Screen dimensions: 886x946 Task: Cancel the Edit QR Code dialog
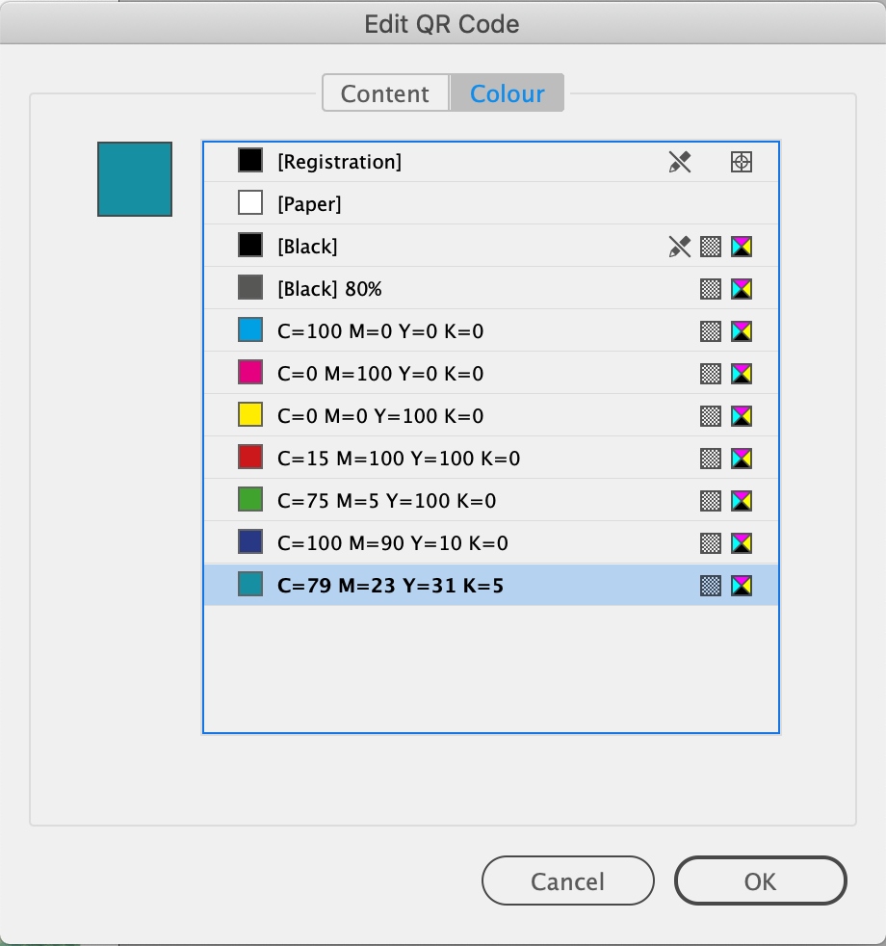click(x=567, y=880)
